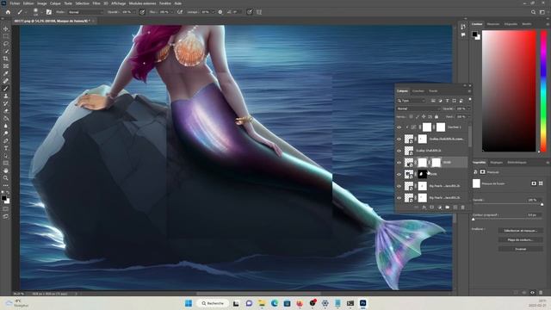Select the Lasso tool
Image resolution: width=551 pixels, height=310 pixels.
(6, 44)
